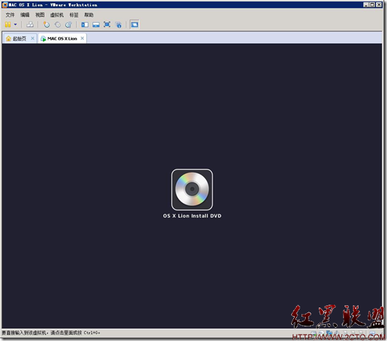387x341 pixels.
Task: Open the snapshot manager icon
Action: point(68,24)
